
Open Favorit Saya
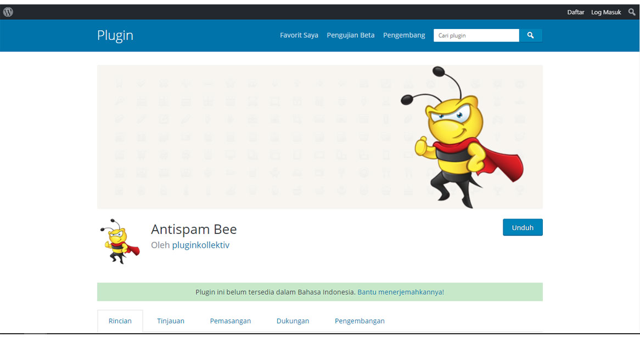pyautogui.click(x=299, y=35)
